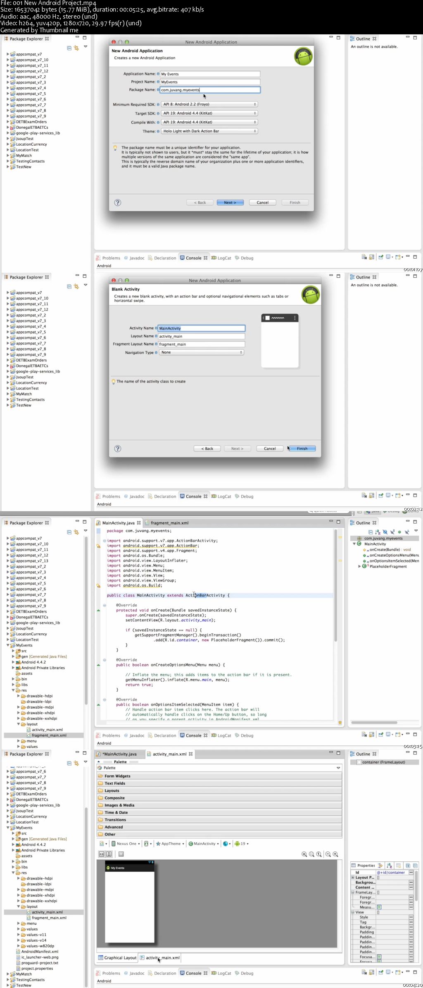Open the Compile With dropdown

coord(209,122)
